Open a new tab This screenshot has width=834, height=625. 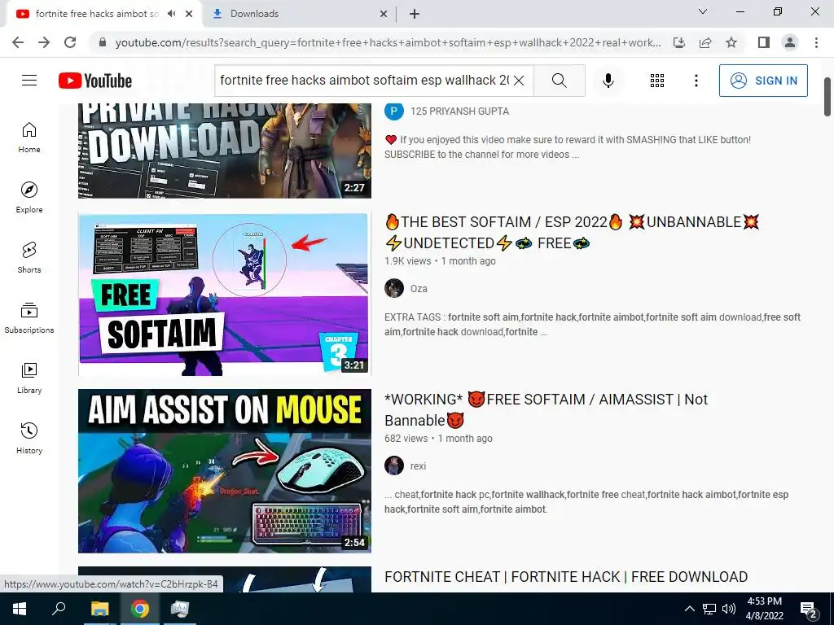pyautogui.click(x=415, y=14)
